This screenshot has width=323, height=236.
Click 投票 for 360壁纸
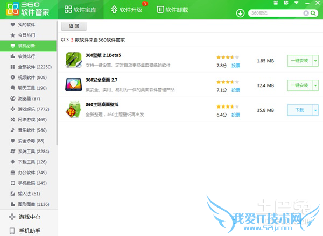click(x=236, y=66)
